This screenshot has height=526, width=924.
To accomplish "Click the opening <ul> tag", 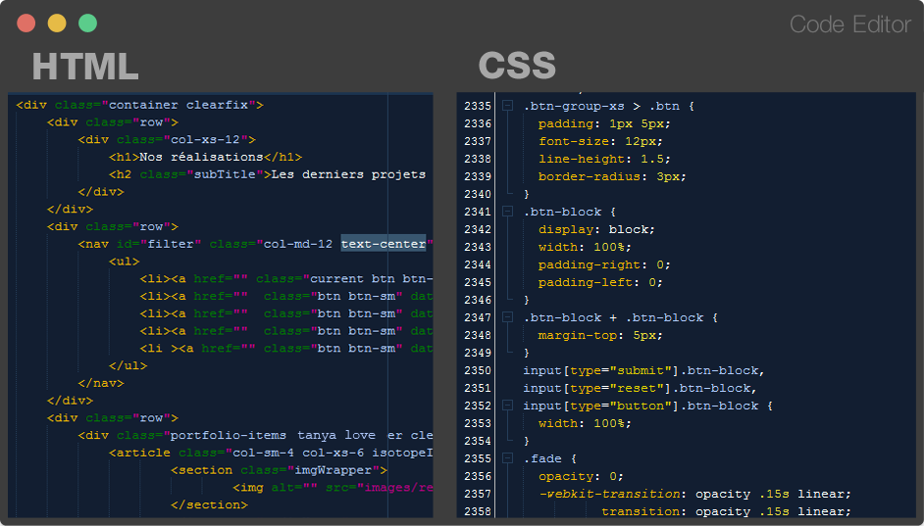I will click(x=124, y=262).
